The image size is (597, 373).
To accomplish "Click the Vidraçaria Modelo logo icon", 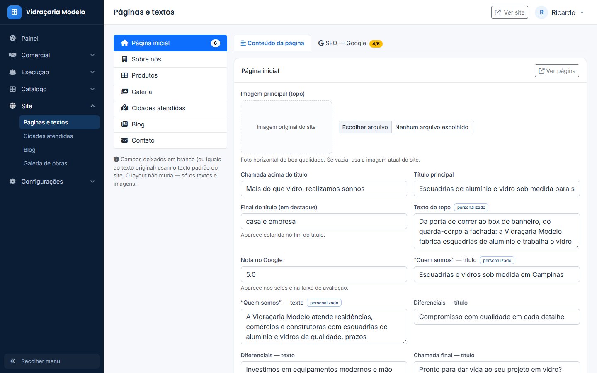I will click(x=14, y=12).
